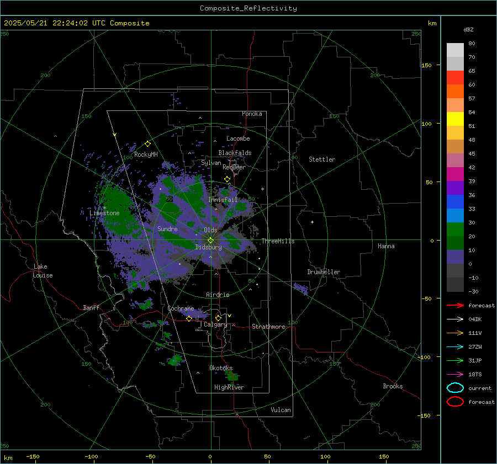
Task: Click the Blackfalds label
Action: coord(235,153)
